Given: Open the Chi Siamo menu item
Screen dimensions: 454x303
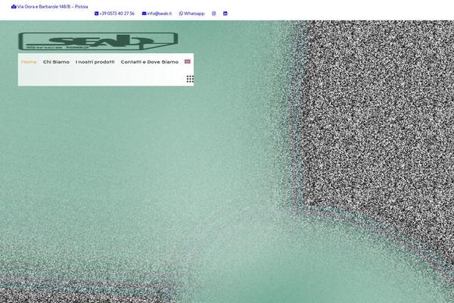Looking at the screenshot, I should 56,62.
